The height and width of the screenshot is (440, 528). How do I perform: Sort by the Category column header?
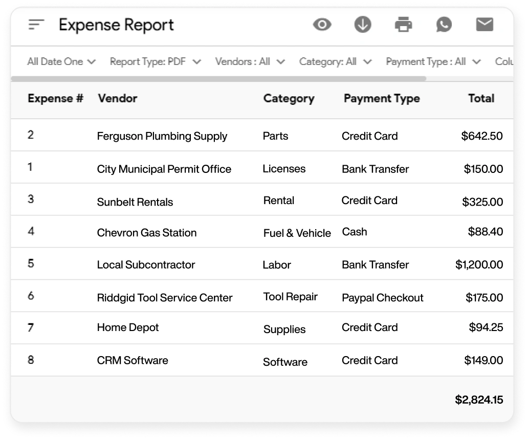289,99
